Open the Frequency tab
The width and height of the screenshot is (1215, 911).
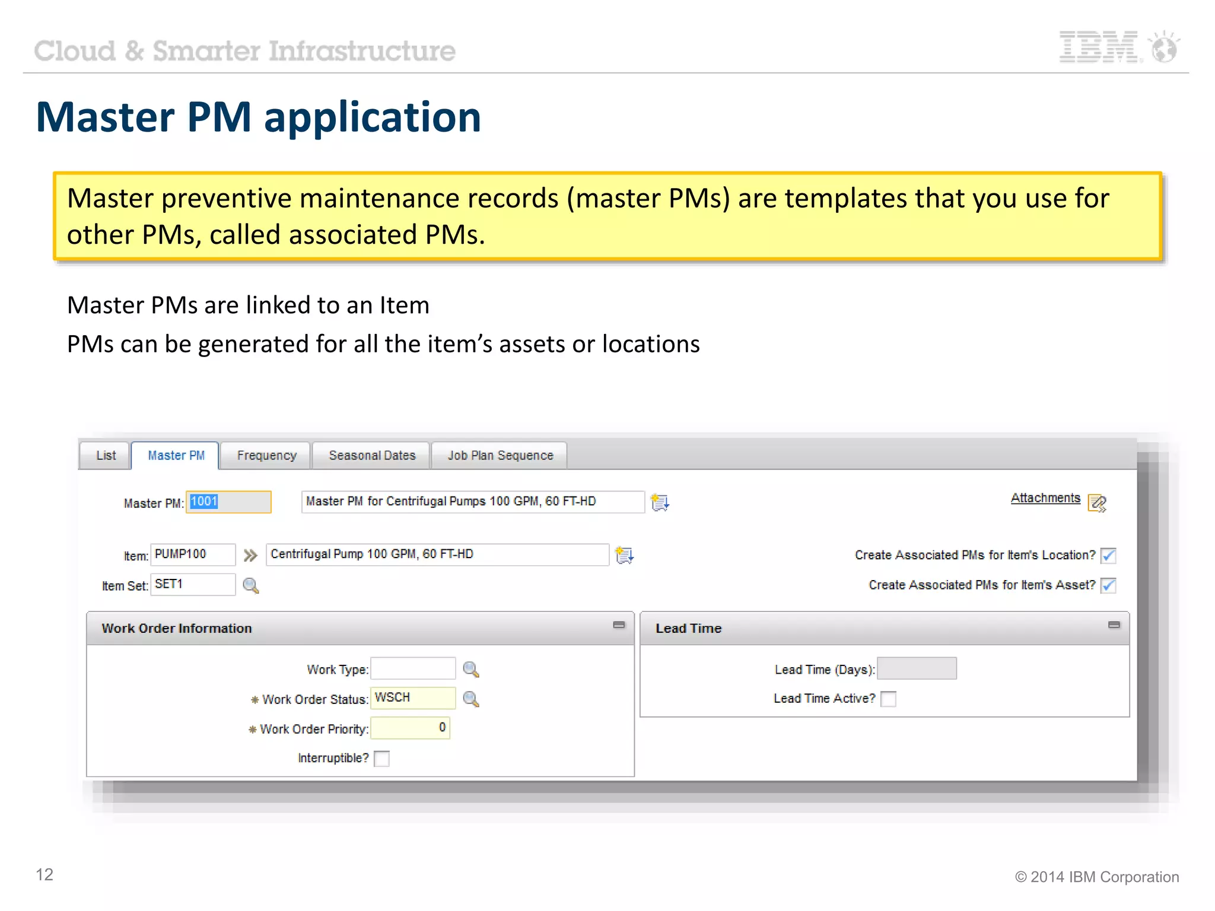(x=266, y=455)
